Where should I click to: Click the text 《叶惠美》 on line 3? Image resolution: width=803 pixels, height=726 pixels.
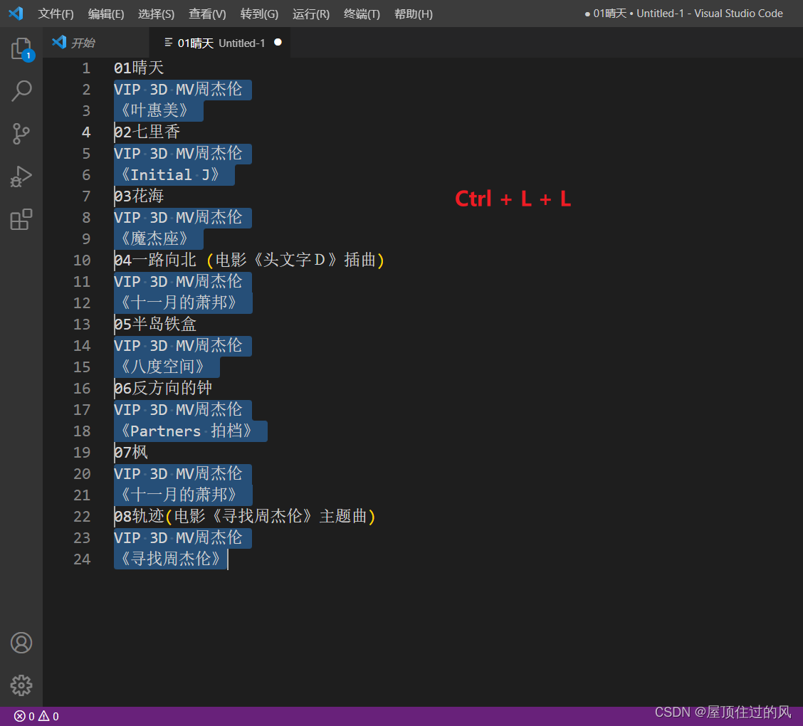154,110
